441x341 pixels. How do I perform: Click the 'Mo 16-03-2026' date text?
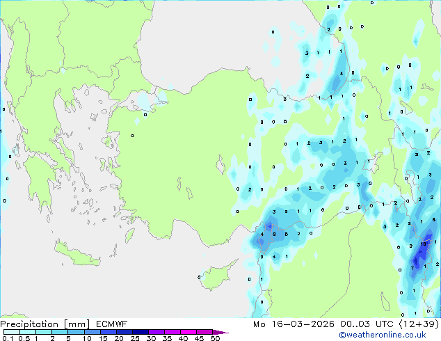[x=294, y=324]
